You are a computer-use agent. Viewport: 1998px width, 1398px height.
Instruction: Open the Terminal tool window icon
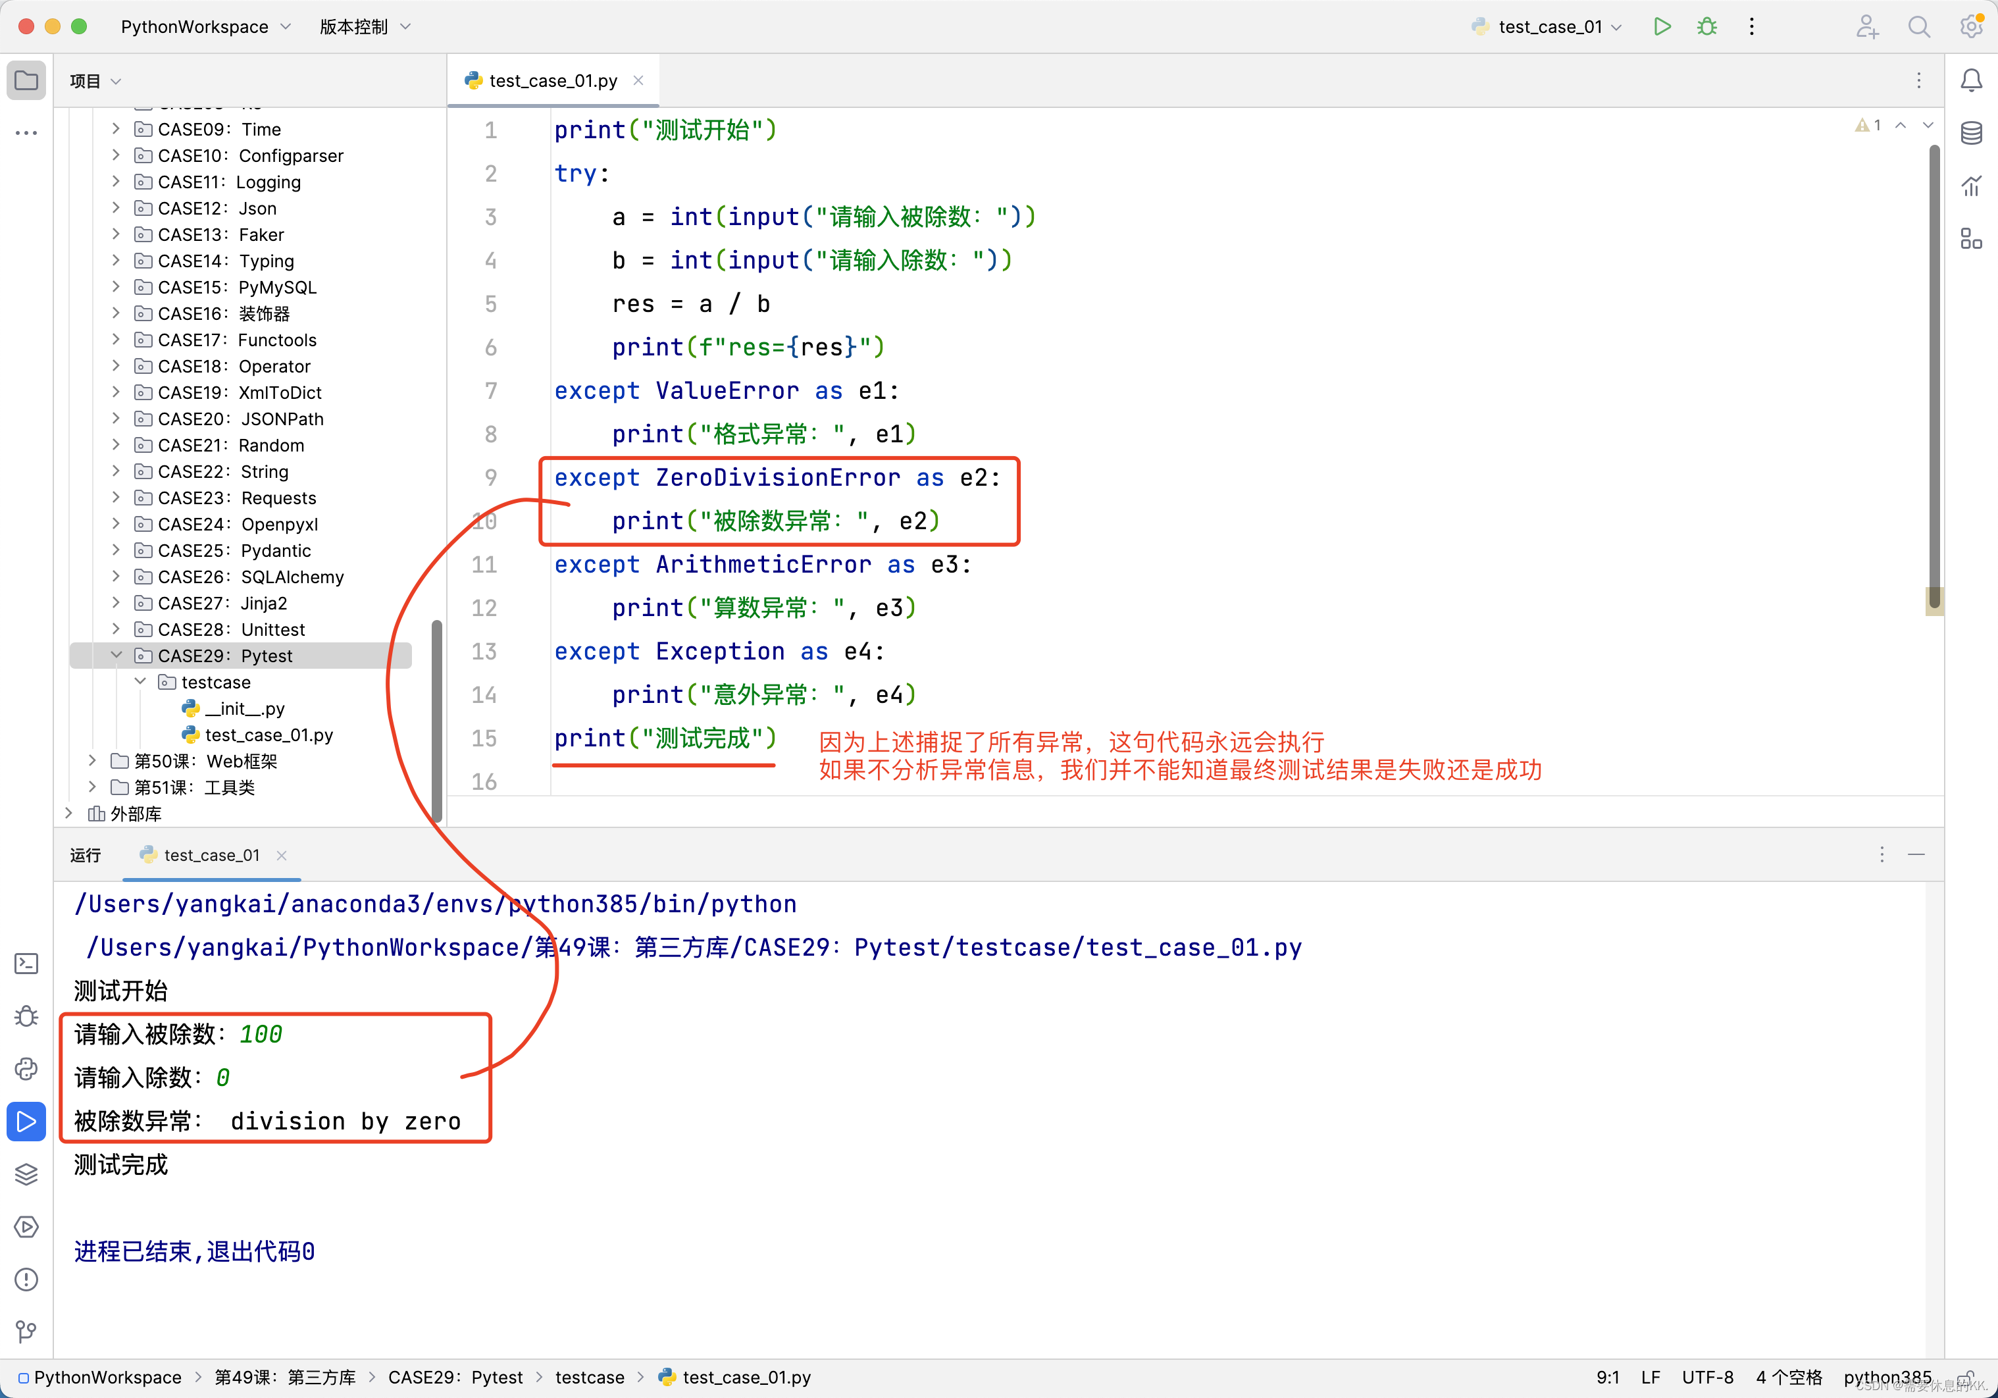coord(26,963)
